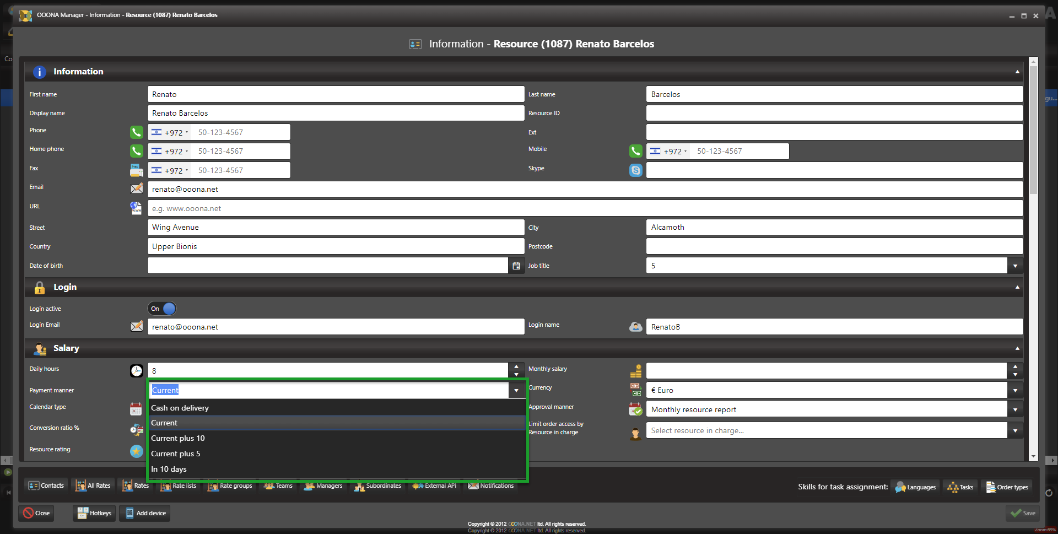Expand the Currency dropdown
The image size is (1058, 534).
tap(1015, 391)
